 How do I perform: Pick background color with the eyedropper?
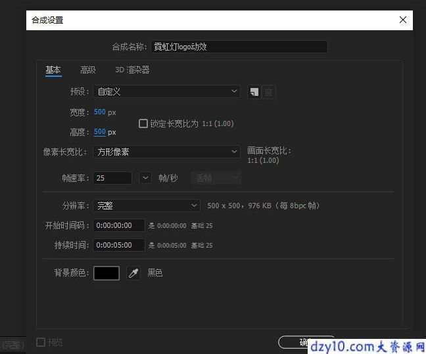point(133,273)
